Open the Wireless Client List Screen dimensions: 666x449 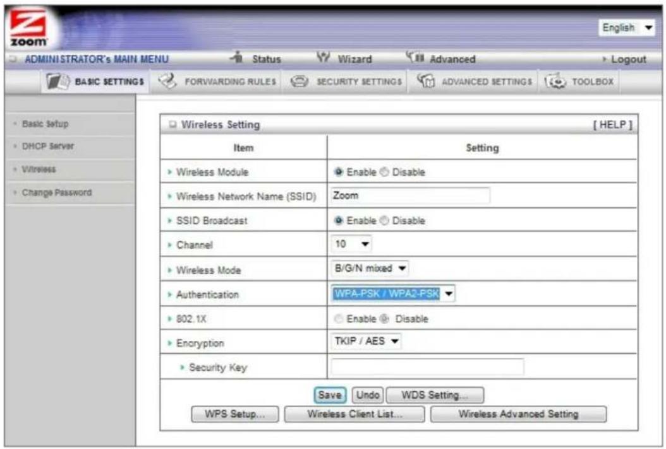pos(354,414)
